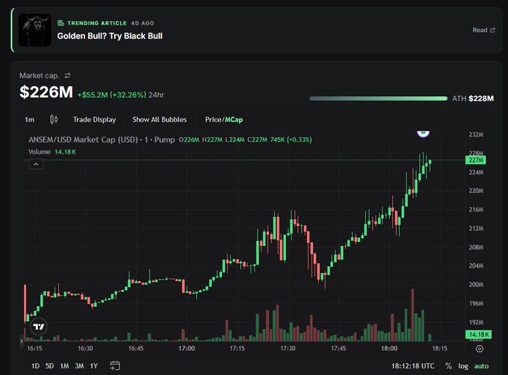Image resolution: width=508 pixels, height=375 pixels.
Task: Expand the left panel arrow on chart edge
Action: click(22, 341)
